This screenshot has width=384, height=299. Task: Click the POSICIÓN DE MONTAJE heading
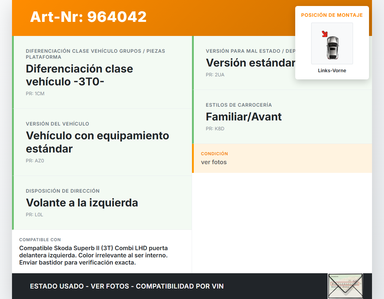332,15
